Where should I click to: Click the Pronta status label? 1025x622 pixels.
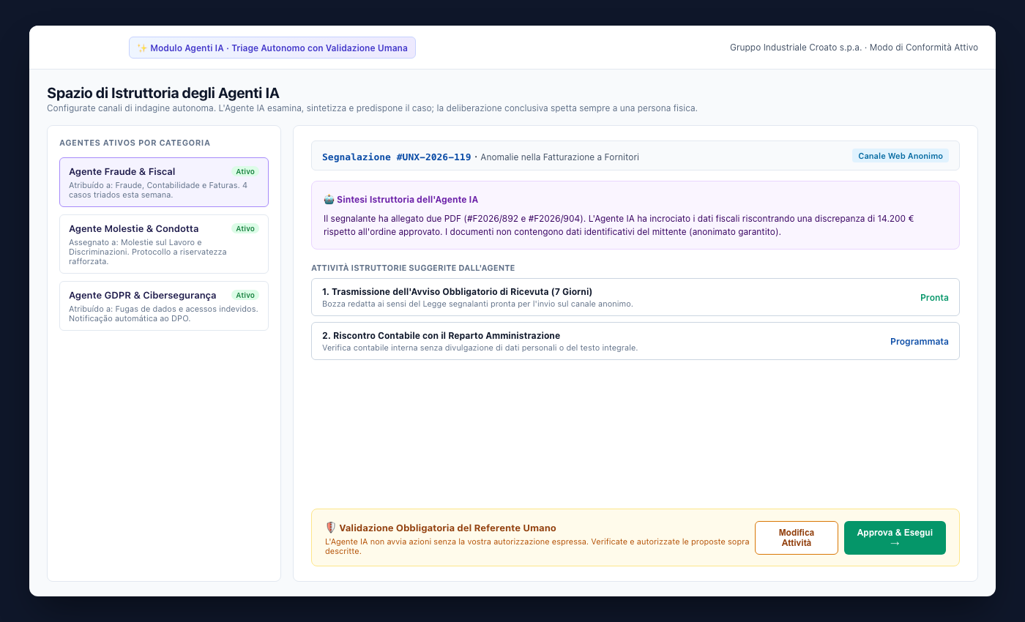click(934, 298)
